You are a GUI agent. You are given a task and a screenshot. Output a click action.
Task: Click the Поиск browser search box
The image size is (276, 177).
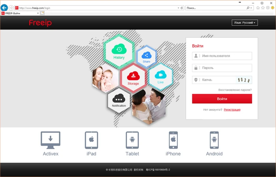216,8
